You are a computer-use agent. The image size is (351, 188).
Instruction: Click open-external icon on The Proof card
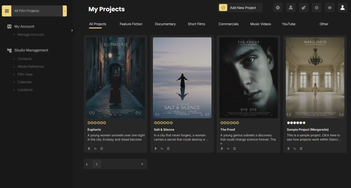coord(234,148)
